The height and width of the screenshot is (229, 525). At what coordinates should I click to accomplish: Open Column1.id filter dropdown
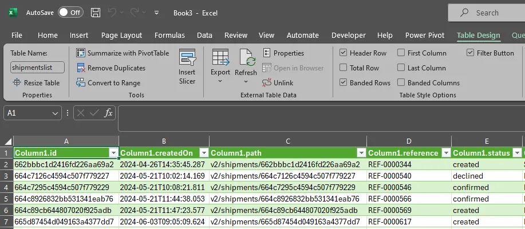click(x=114, y=153)
